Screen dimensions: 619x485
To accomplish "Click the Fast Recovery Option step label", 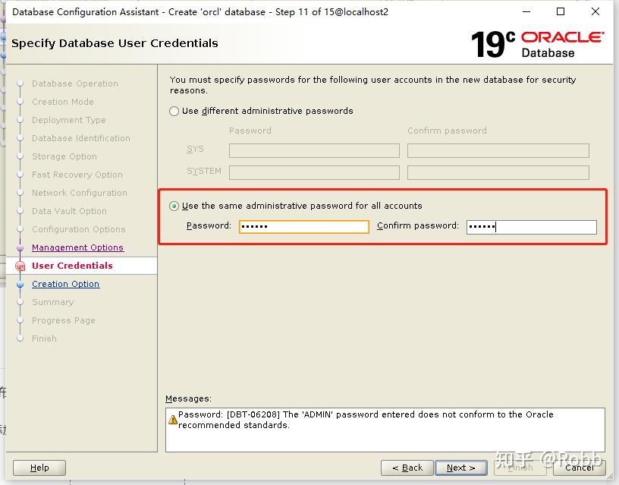I will (77, 175).
